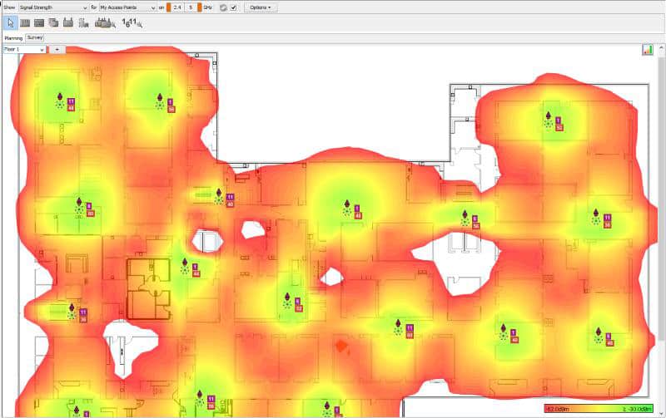Open the Floor 1 selector dropdown
This screenshot has height=418, width=666.
pyautogui.click(x=23, y=49)
